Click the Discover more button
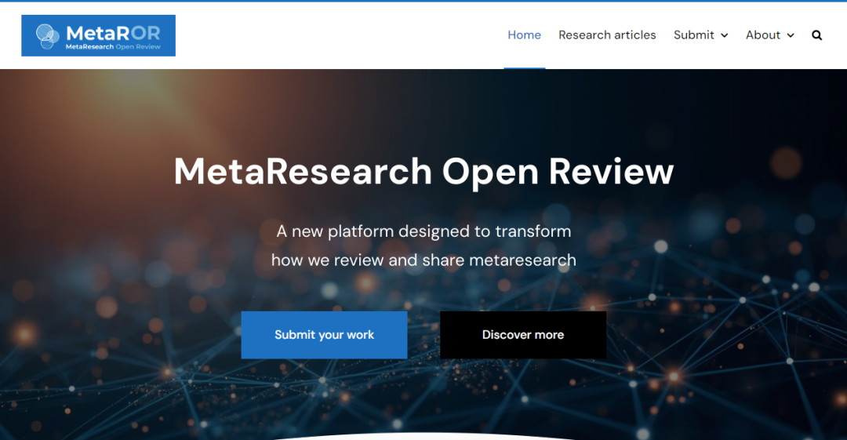Screen dimensions: 847x440 tap(523, 335)
